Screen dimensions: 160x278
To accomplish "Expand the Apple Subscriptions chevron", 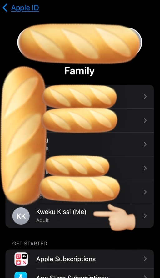I will click(x=145, y=259).
